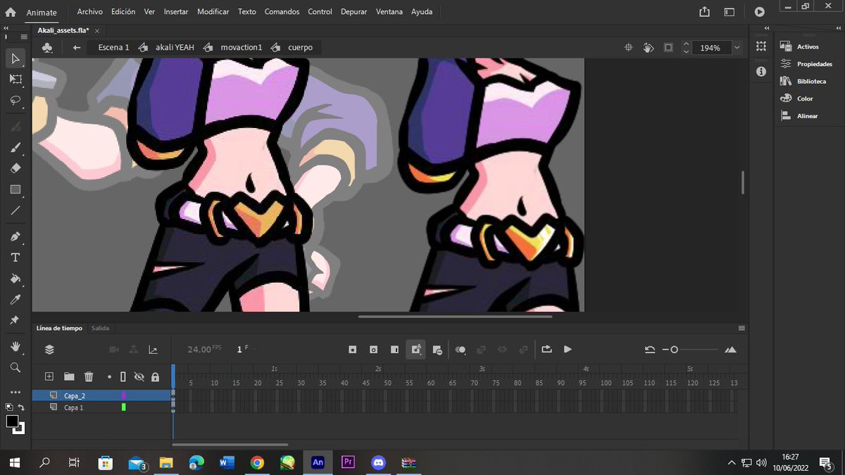Open the Animate home screen

click(11, 12)
